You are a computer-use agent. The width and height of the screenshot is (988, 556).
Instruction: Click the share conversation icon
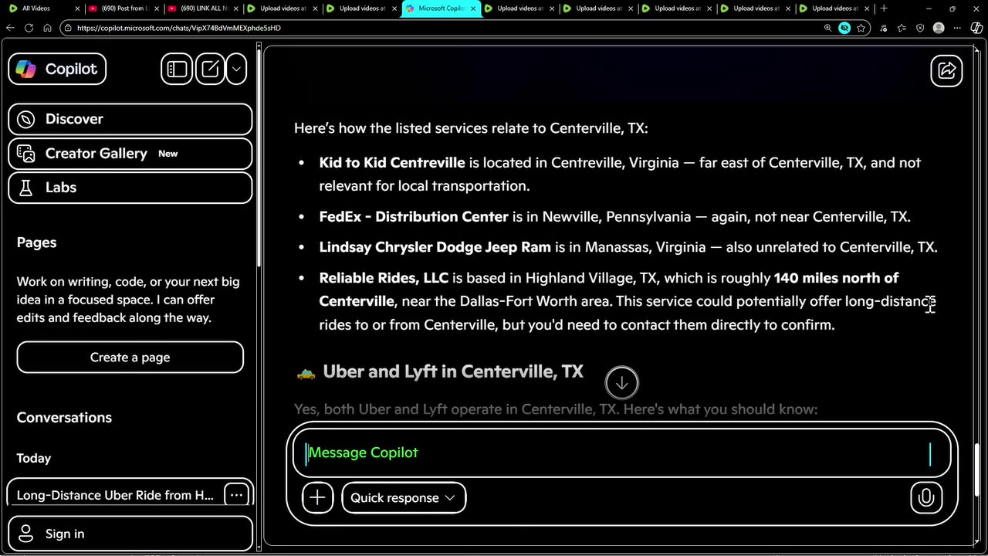[946, 70]
